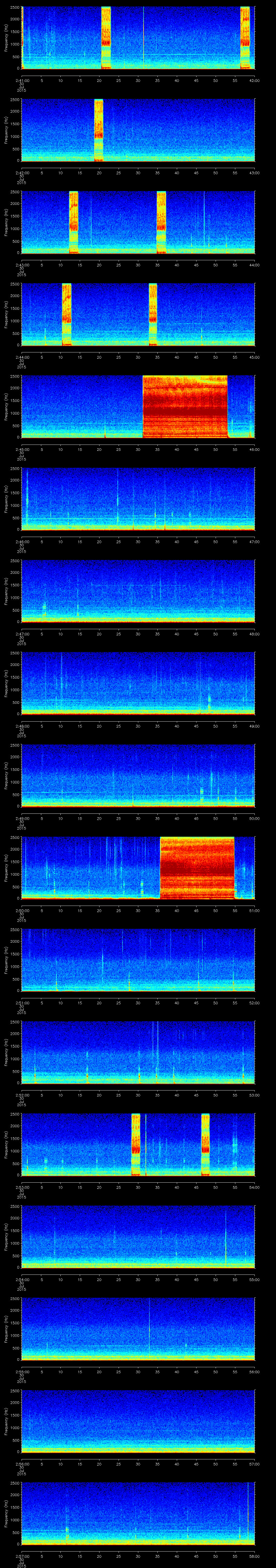Screen dimensions: 276x1568
Task: Select the wide red burst in the 2:50:00 spectrogram
Action: pyautogui.click(x=197, y=868)
